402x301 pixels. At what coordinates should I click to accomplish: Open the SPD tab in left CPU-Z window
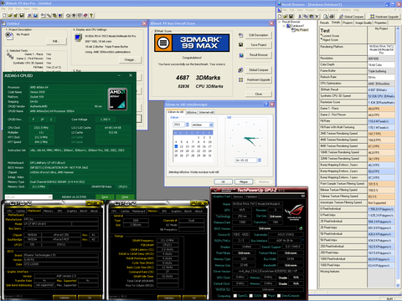[x=59, y=211]
